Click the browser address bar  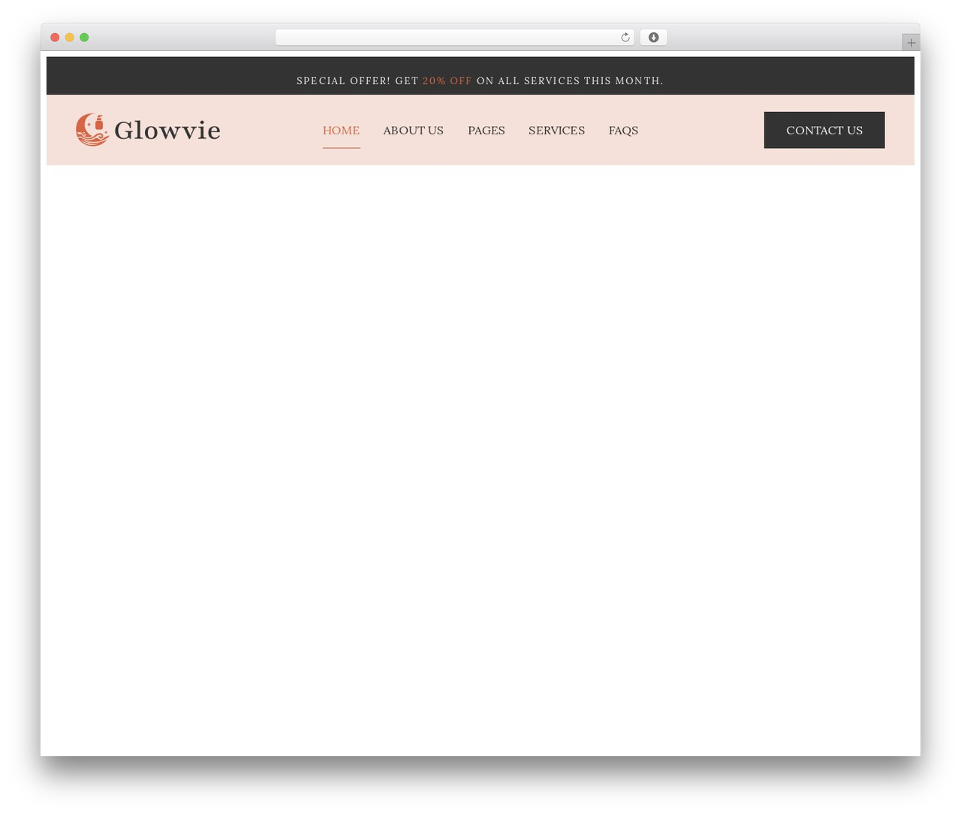[x=454, y=38]
